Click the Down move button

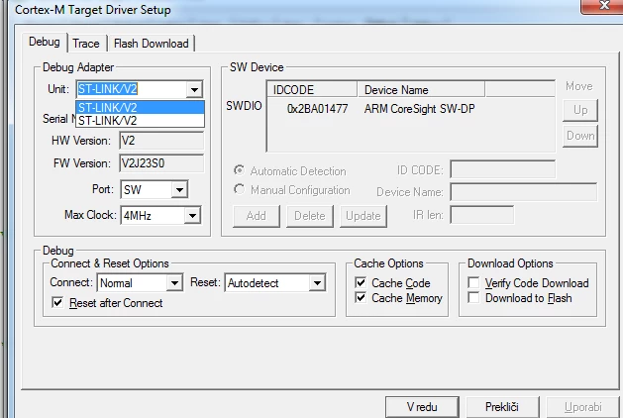pos(580,136)
